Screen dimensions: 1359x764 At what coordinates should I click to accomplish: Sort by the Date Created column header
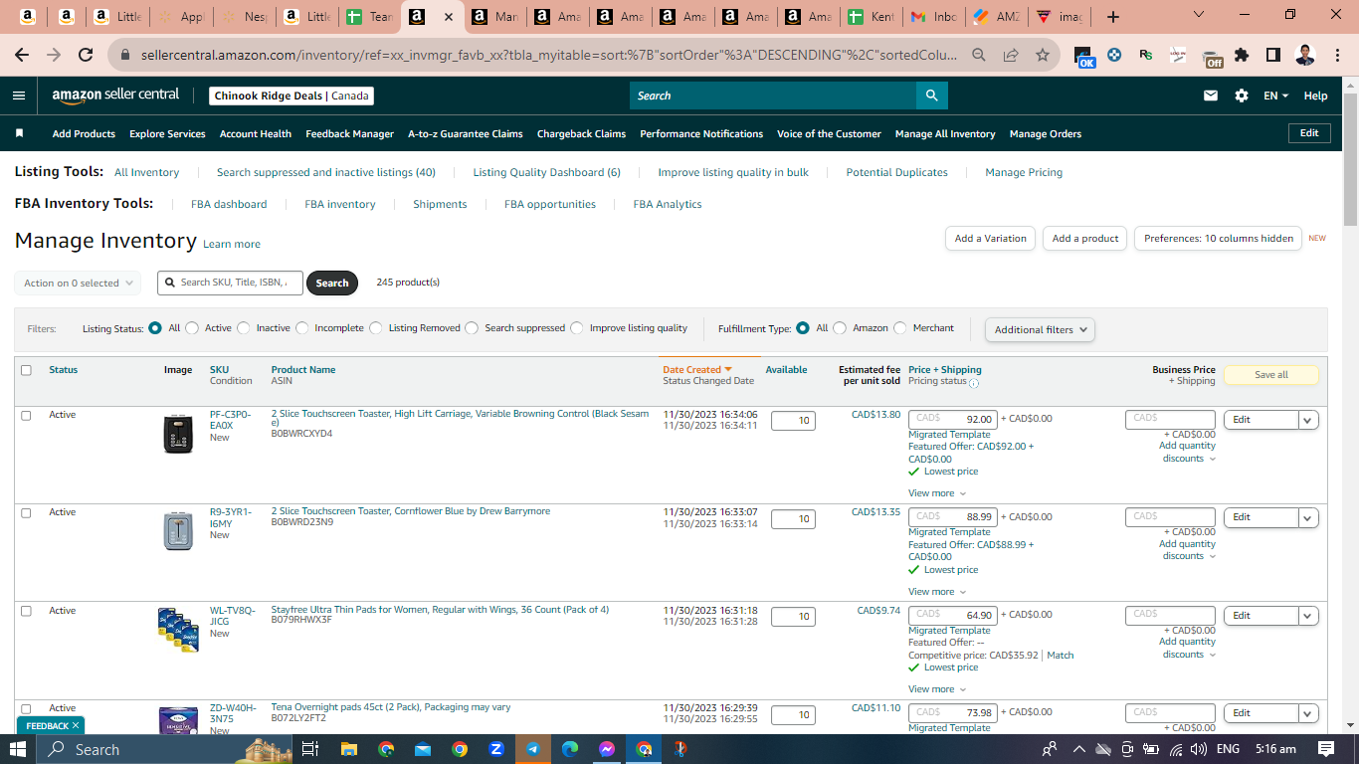point(697,370)
